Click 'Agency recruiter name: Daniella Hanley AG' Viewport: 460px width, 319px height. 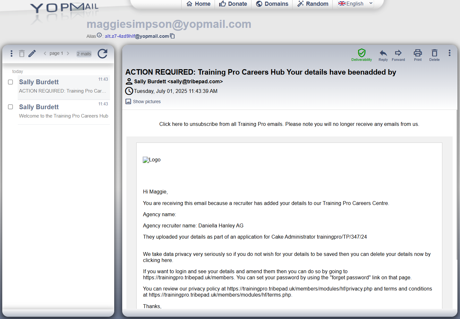click(193, 226)
